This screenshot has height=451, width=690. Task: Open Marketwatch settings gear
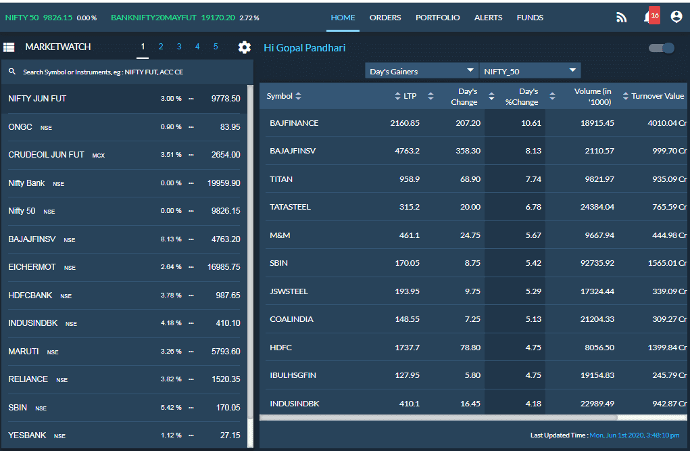coord(244,47)
